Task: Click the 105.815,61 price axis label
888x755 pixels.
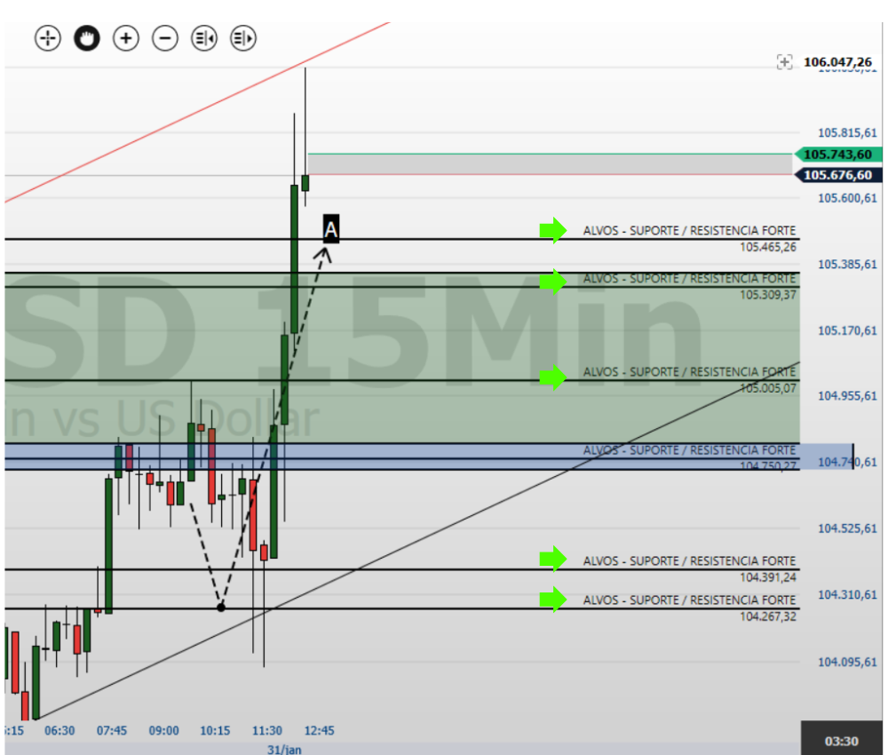Action: coord(847,132)
